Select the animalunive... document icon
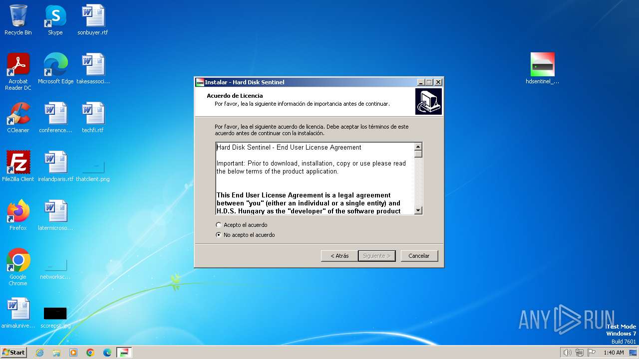The height and width of the screenshot is (359, 639). click(x=18, y=313)
